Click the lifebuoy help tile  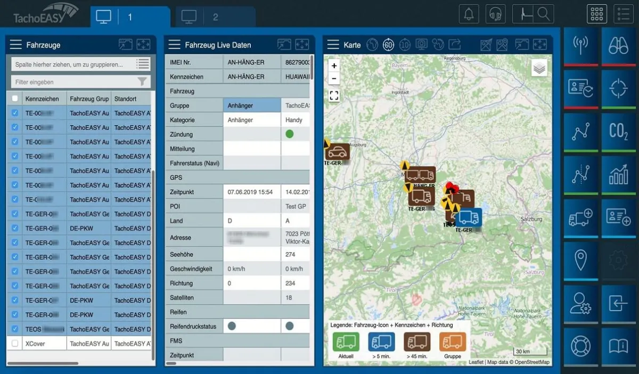[580, 346]
